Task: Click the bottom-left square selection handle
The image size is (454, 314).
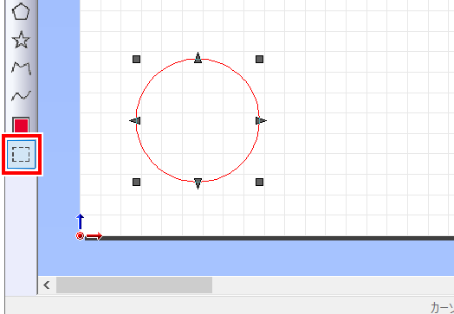Action: [136, 183]
